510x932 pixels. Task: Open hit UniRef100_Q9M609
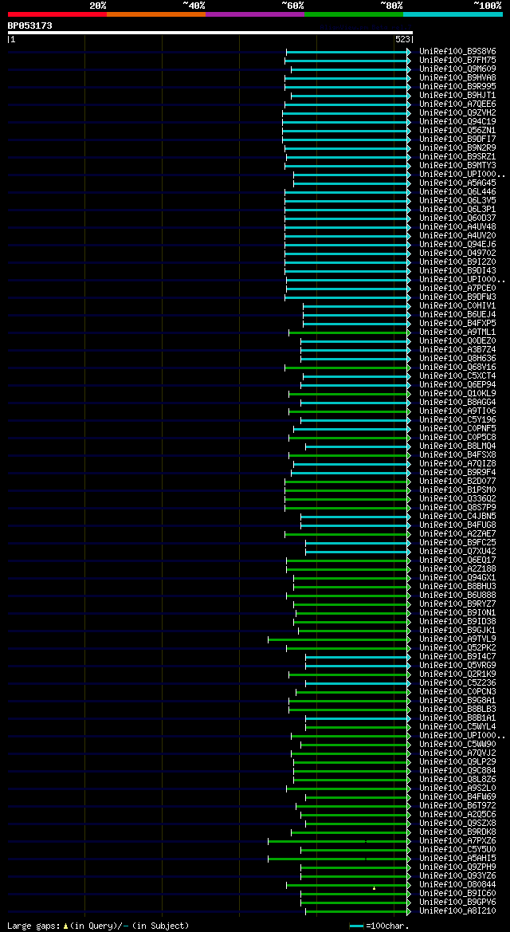point(457,69)
